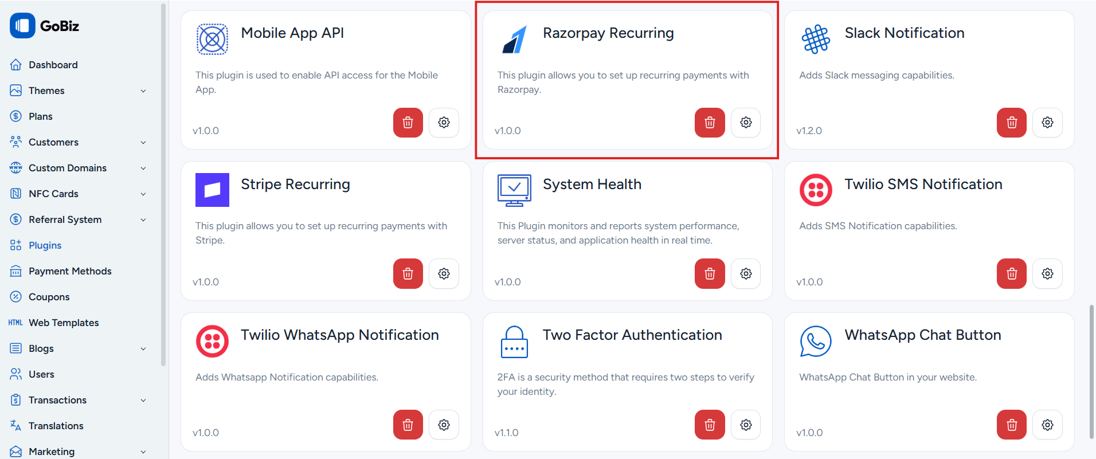Click the v1.2.0 version label
This screenshot has height=459, width=1096.
point(809,131)
